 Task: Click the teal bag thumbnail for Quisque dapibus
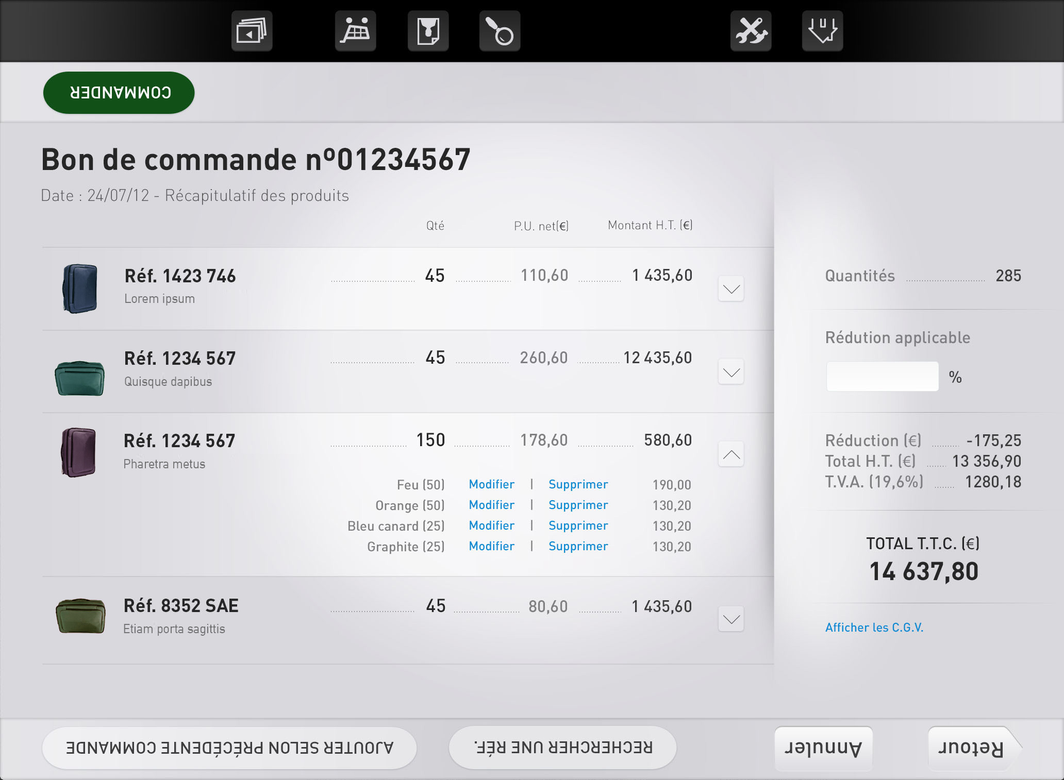pos(79,378)
